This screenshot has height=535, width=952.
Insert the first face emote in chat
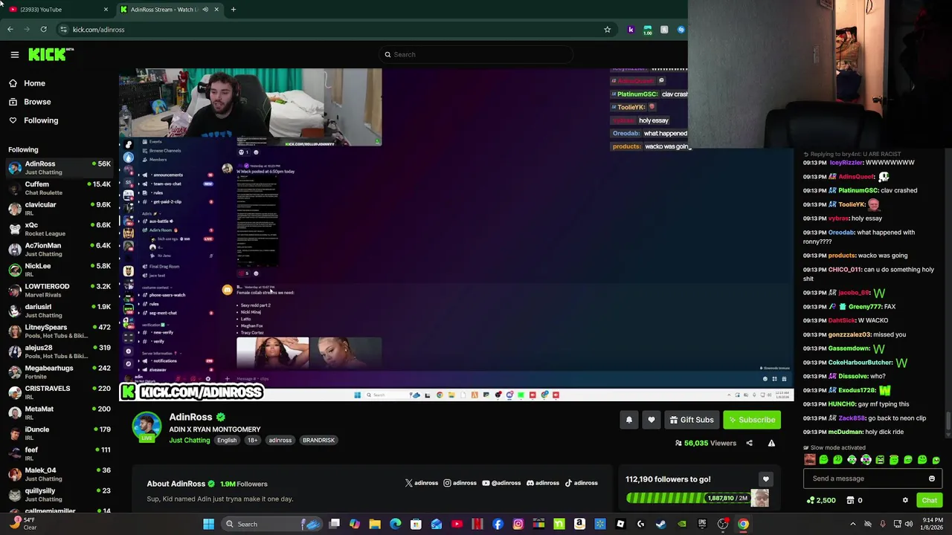[809, 460]
